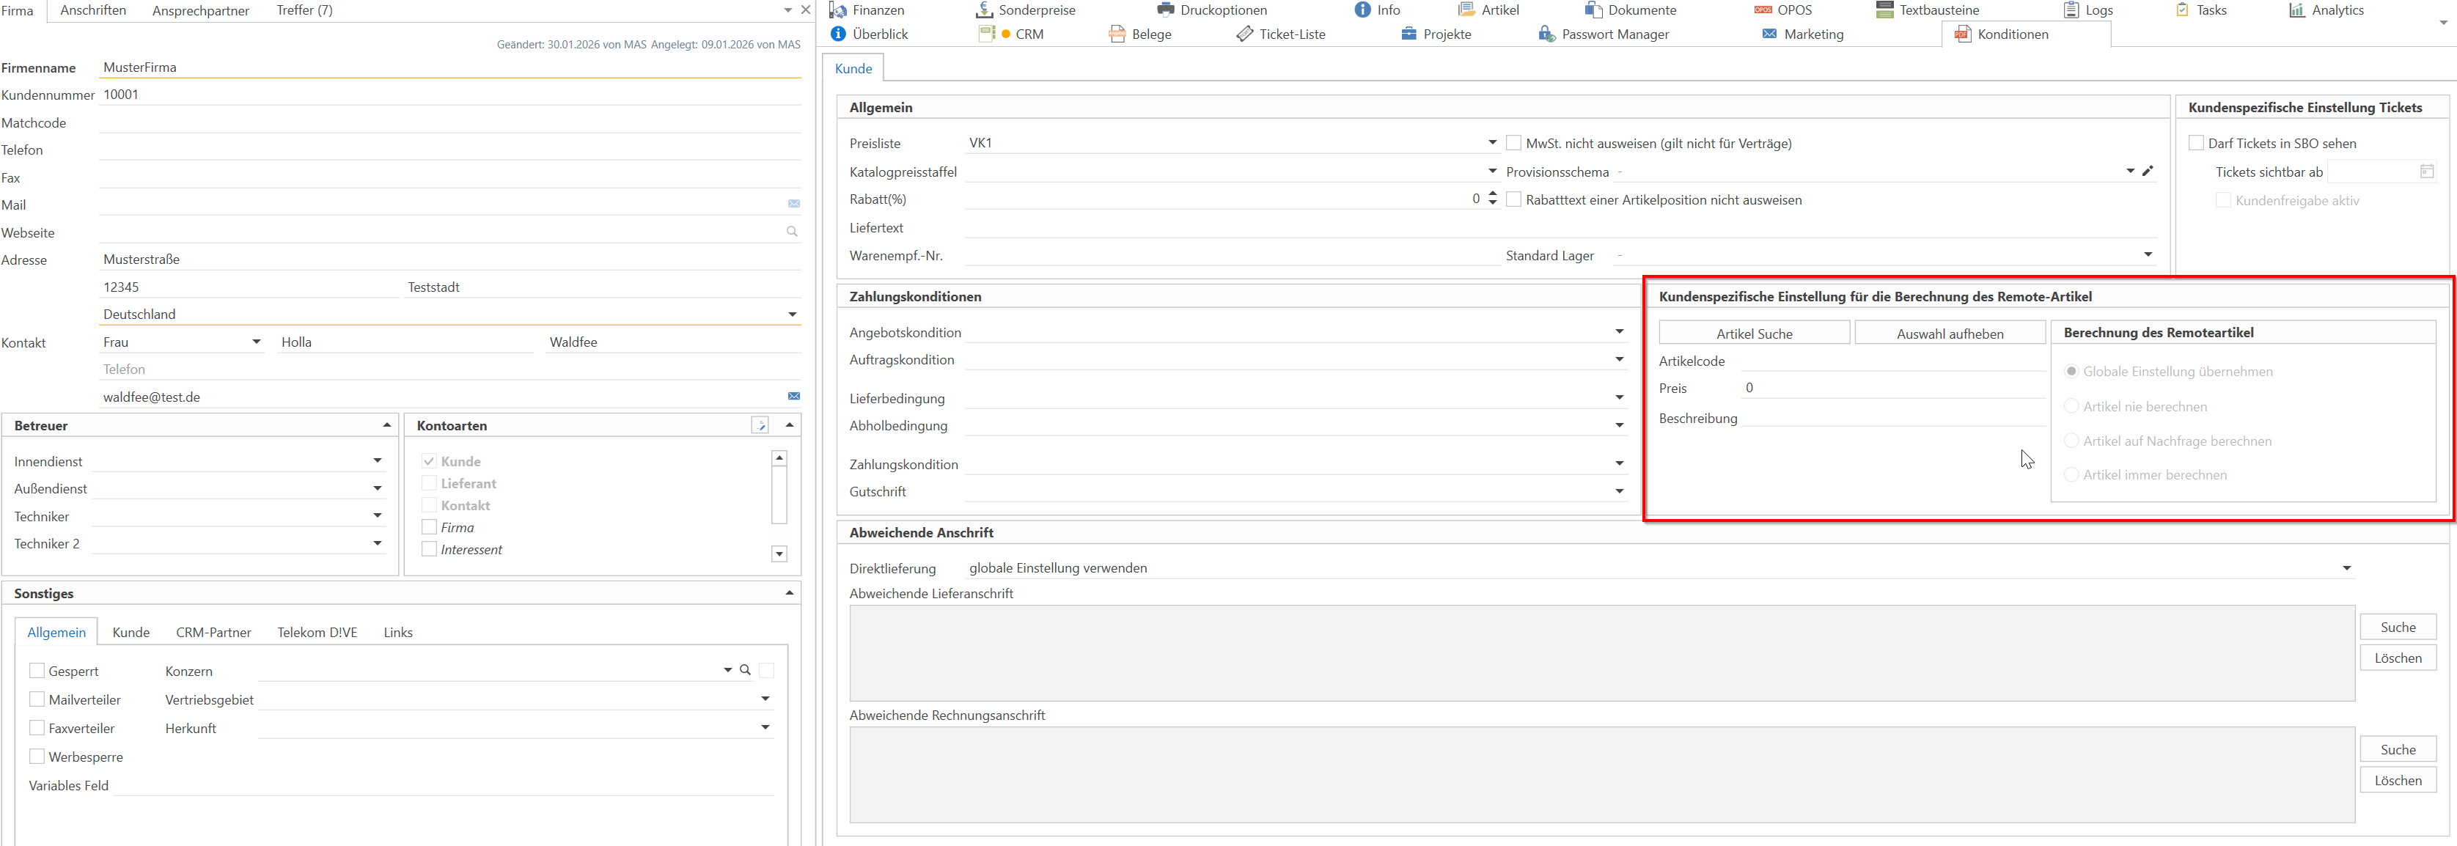Switch to the Ansprechpartner tab
The height and width of the screenshot is (846, 2457).
point(200,10)
